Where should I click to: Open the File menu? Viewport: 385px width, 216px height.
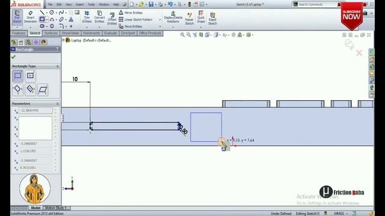pyautogui.click(x=50, y=4)
